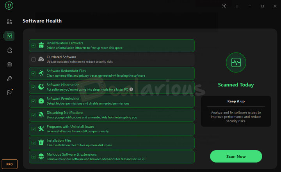Close the application window

click(275, 6)
